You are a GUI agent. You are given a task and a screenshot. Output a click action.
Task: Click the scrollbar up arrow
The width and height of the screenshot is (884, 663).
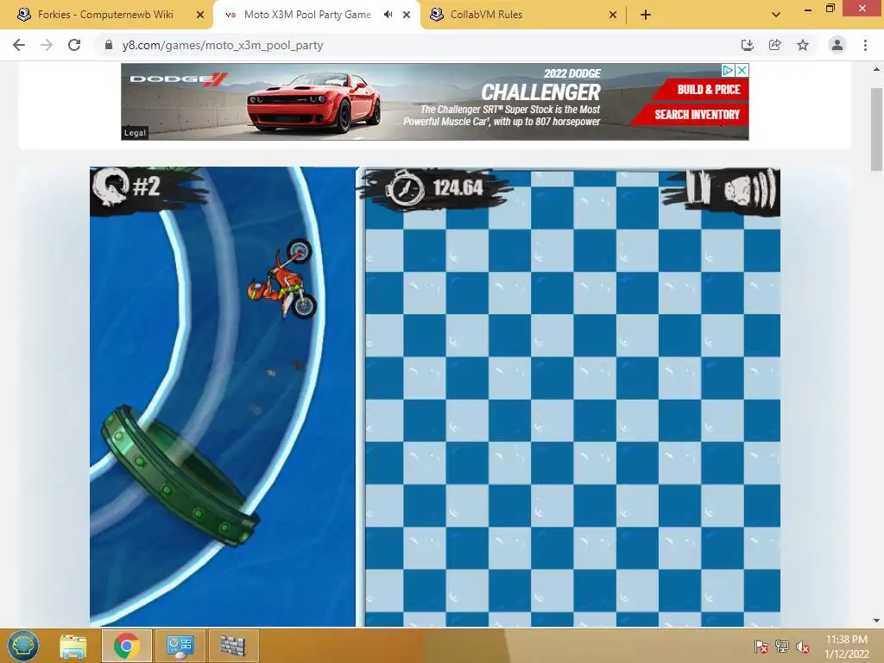(876, 69)
